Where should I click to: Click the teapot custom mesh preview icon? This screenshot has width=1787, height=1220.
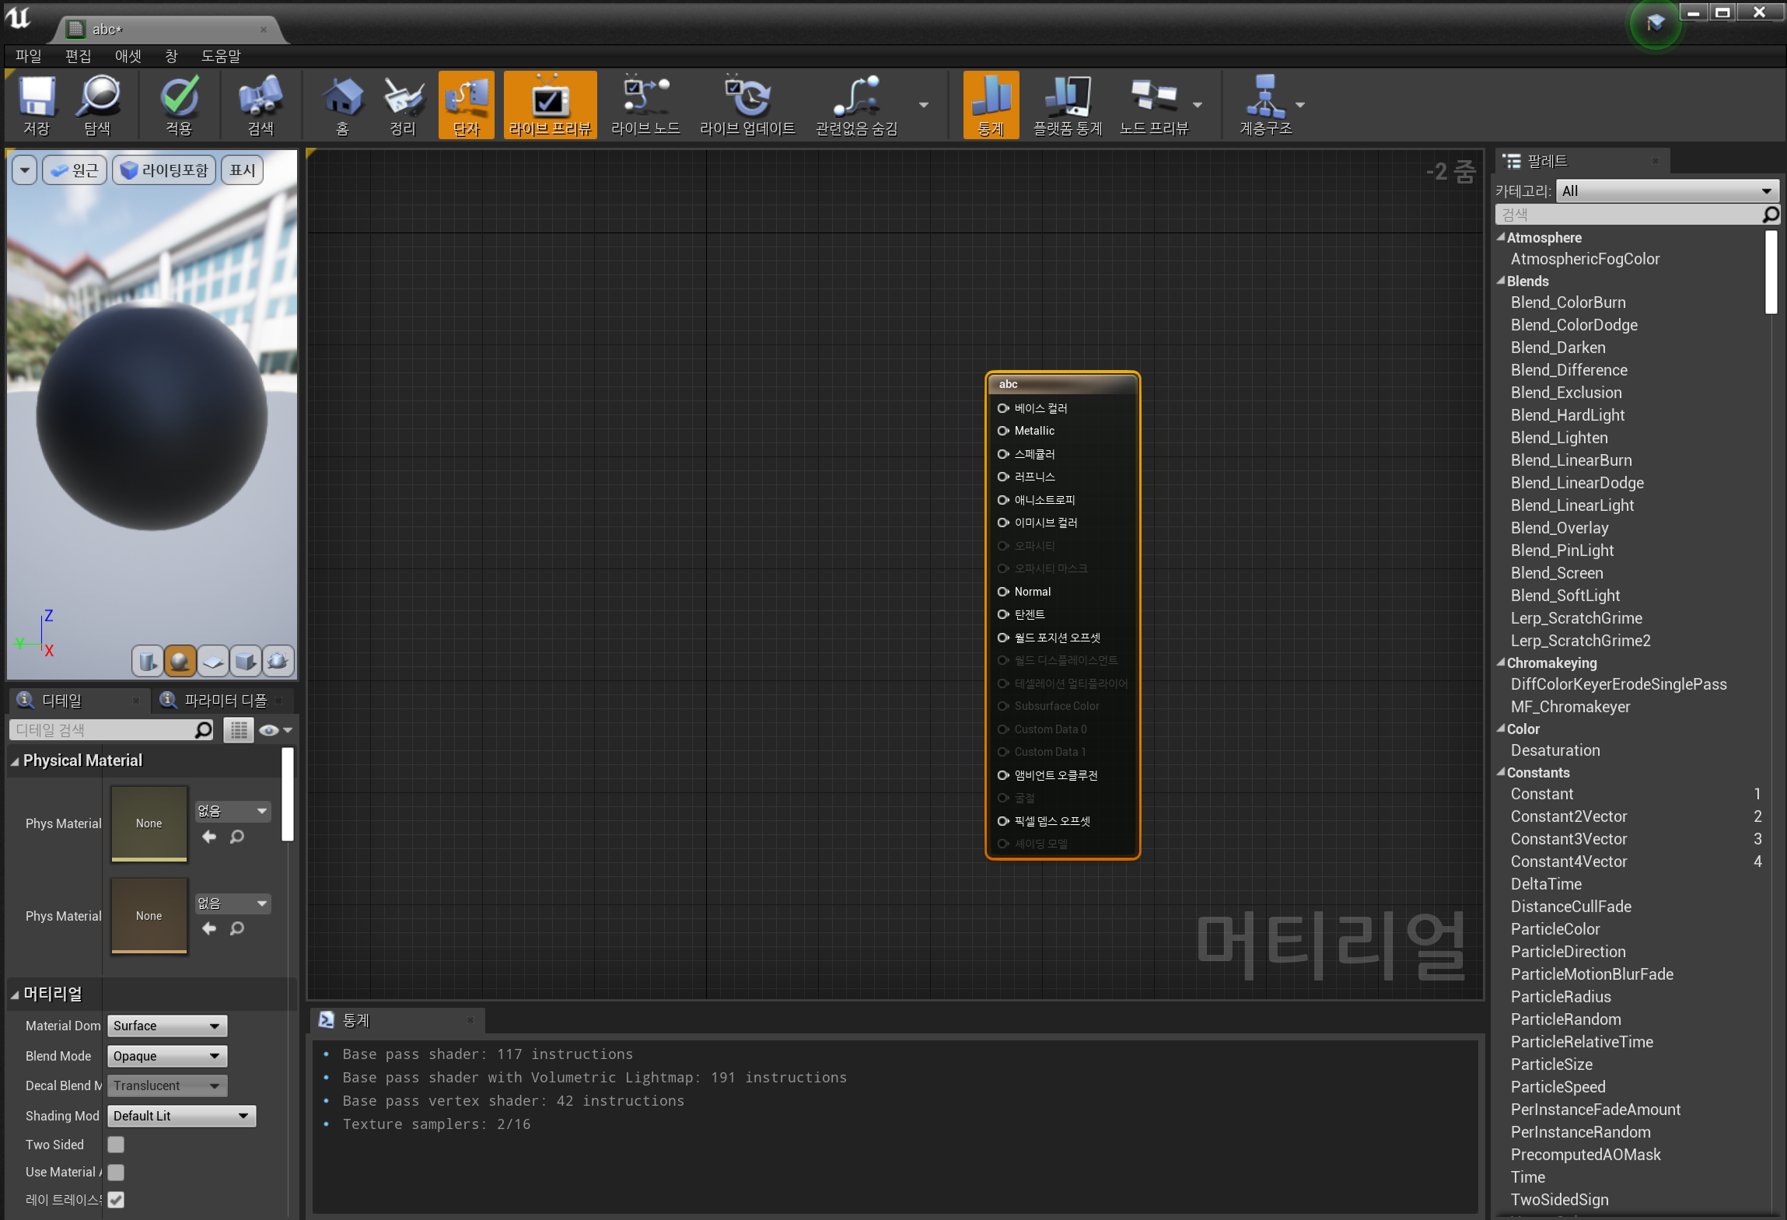pyautogui.click(x=278, y=661)
